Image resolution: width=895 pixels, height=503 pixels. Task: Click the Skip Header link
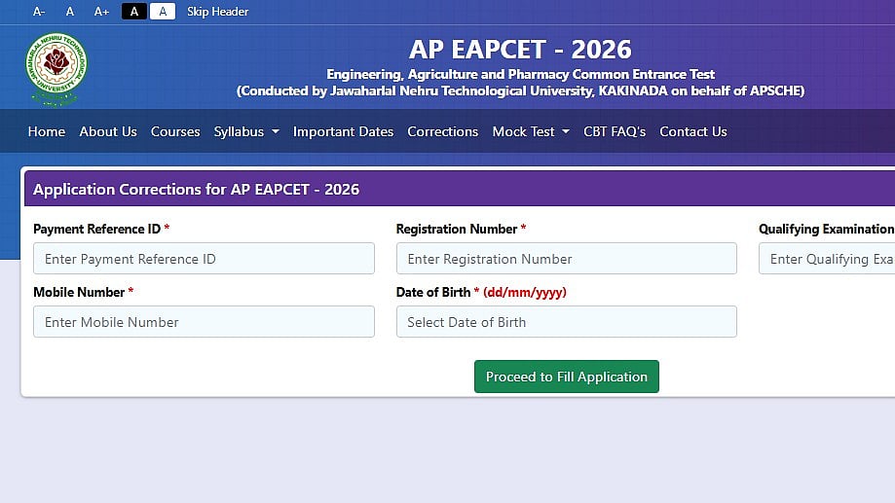[217, 12]
